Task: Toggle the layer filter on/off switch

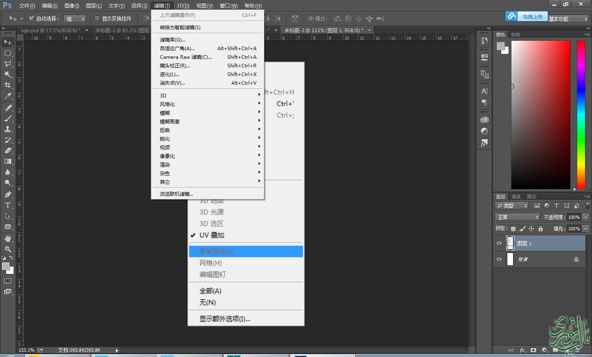Action: [587, 206]
